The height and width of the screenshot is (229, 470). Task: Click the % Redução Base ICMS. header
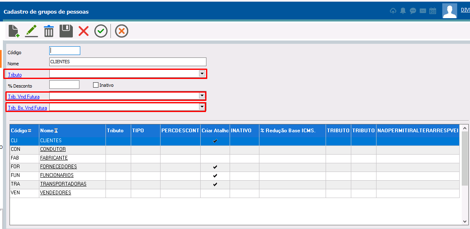(292, 131)
